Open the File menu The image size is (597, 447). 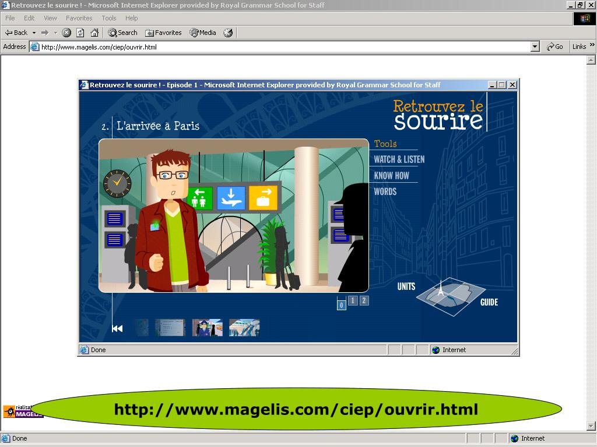pos(10,18)
